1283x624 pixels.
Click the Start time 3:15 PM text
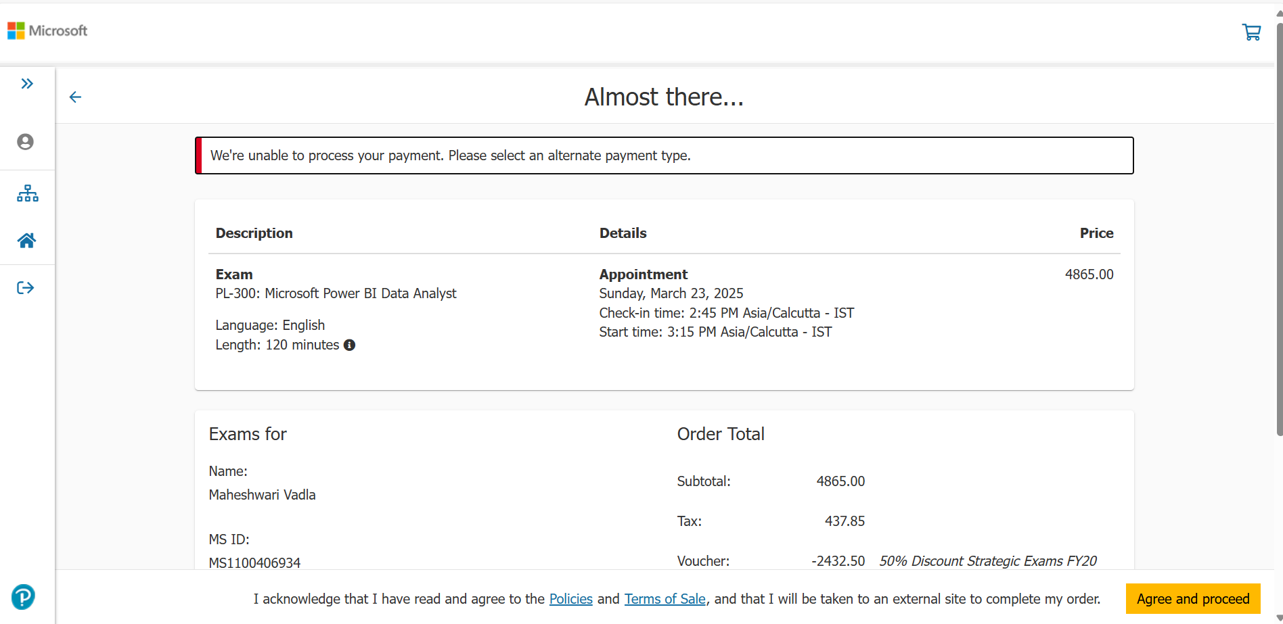click(716, 332)
